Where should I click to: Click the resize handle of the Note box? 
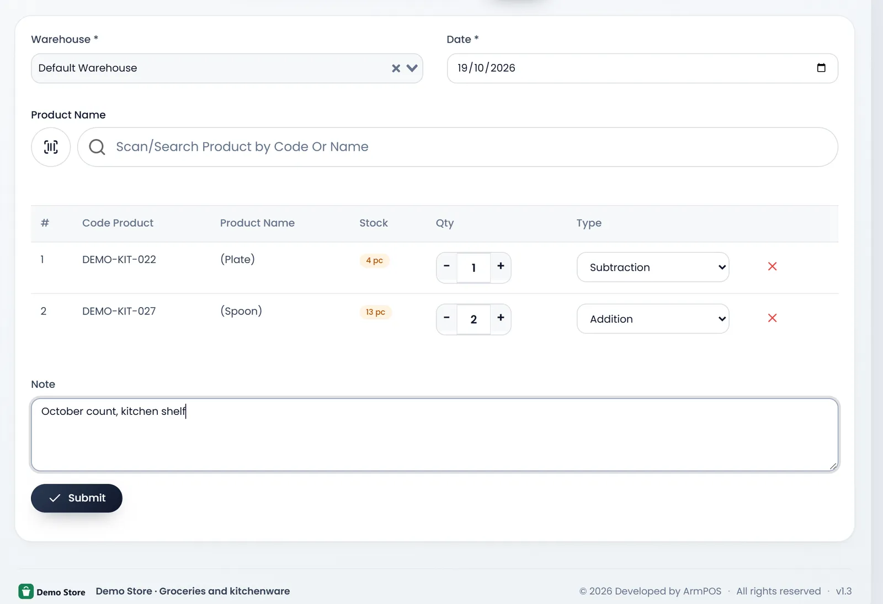[833, 466]
